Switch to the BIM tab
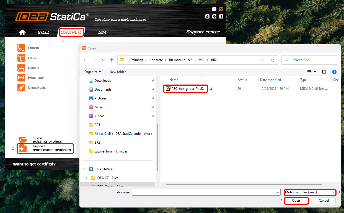Viewport: 344px width, 213px height. click(102, 32)
